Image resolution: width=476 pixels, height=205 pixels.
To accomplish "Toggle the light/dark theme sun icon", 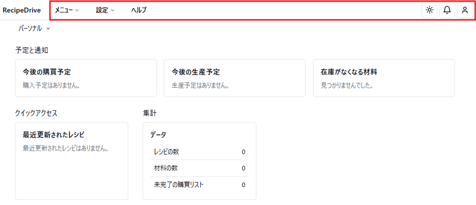I will [x=429, y=10].
